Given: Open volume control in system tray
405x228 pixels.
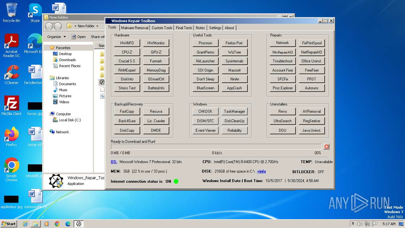Looking at the screenshot, I should click(x=360, y=224).
